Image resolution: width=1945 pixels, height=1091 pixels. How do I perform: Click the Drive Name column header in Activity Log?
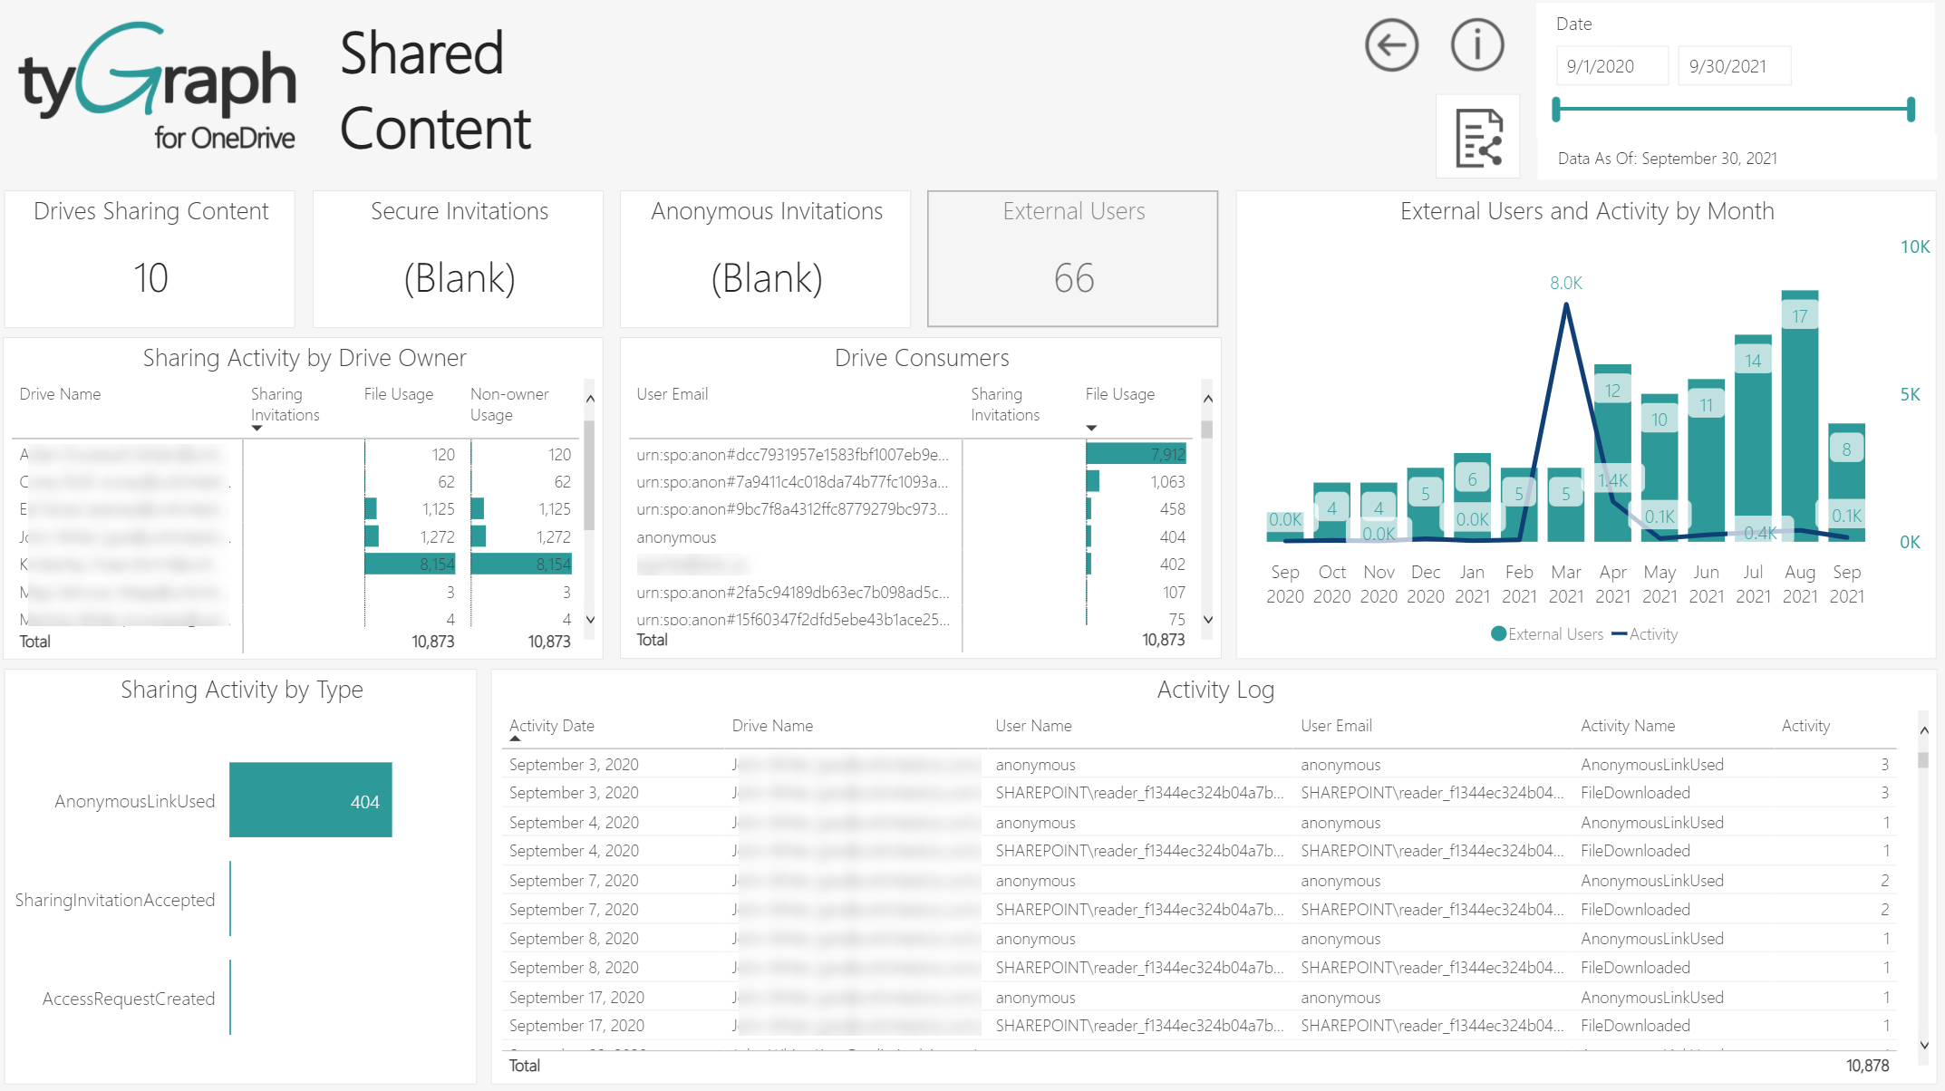coord(772,726)
